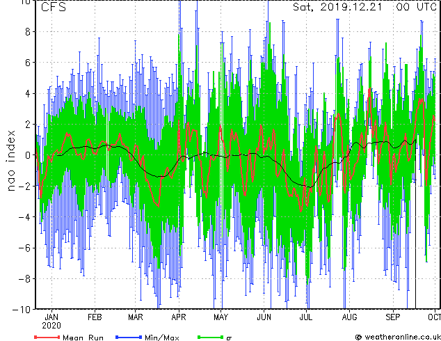Screen dimensions: 441x341
Task: Click the SEP month label
Action: click(x=393, y=317)
